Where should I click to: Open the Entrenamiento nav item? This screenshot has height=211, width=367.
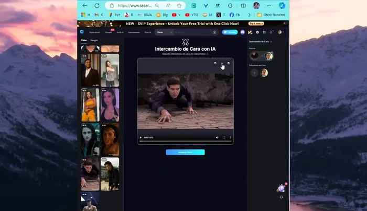134,32
